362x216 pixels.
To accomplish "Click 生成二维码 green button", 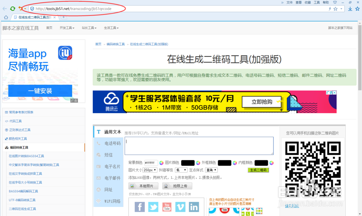I will [x=258, y=170].
